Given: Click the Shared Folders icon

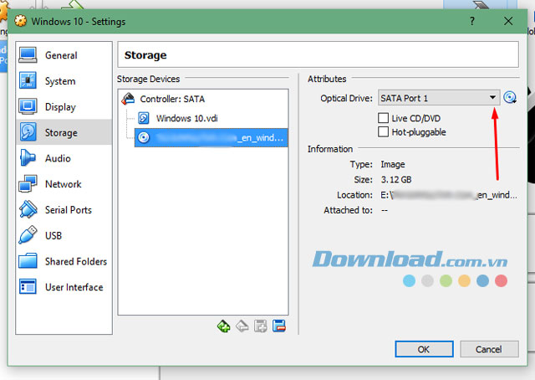Looking at the screenshot, I should click(x=28, y=261).
